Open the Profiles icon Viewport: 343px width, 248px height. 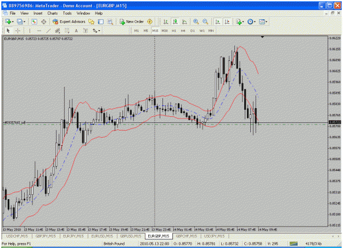pos(20,21)
